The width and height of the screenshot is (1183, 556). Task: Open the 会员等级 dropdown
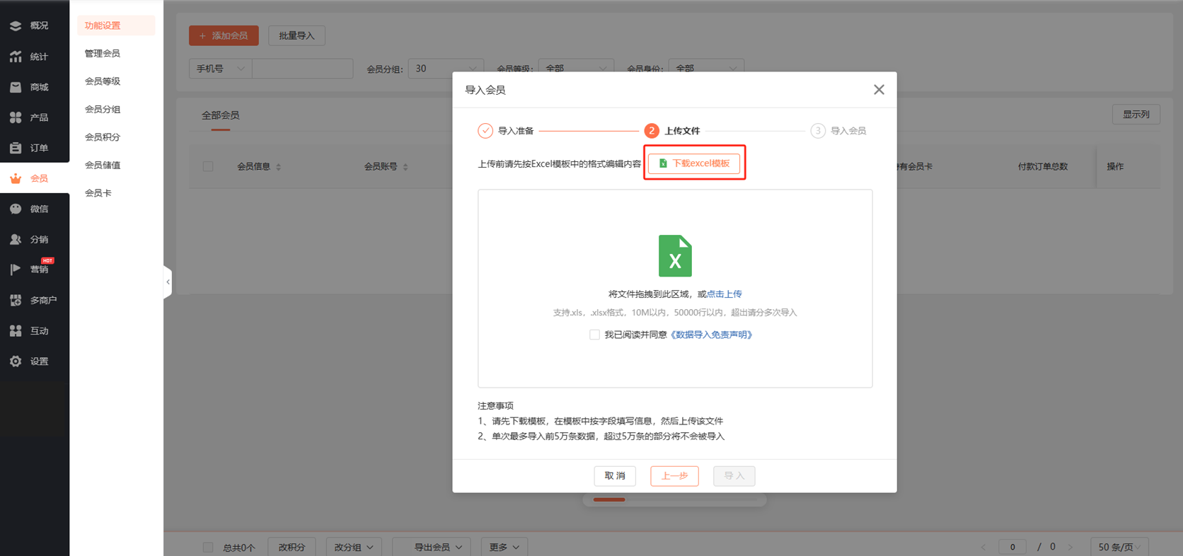(576, 69)
